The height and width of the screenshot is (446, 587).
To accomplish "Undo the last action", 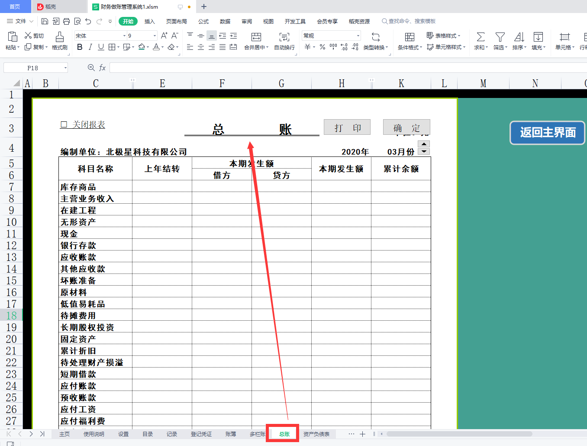I will tap(88, 21).
